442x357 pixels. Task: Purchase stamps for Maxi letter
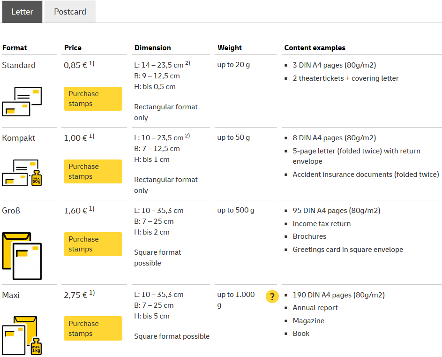[93, 328]
